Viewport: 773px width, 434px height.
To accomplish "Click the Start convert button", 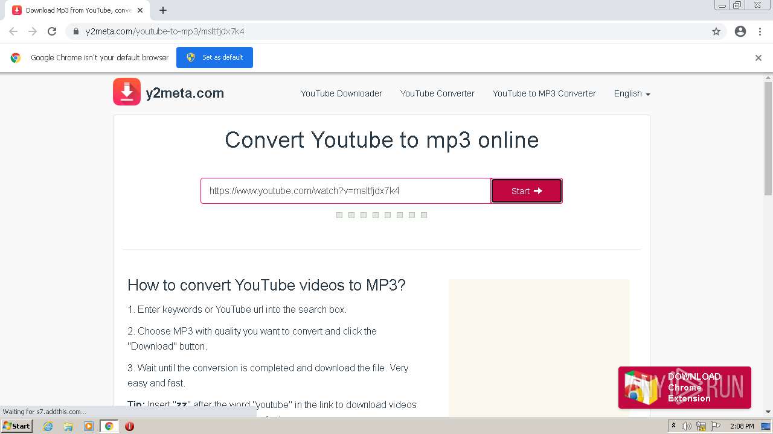I will click(x=527, y=190).
